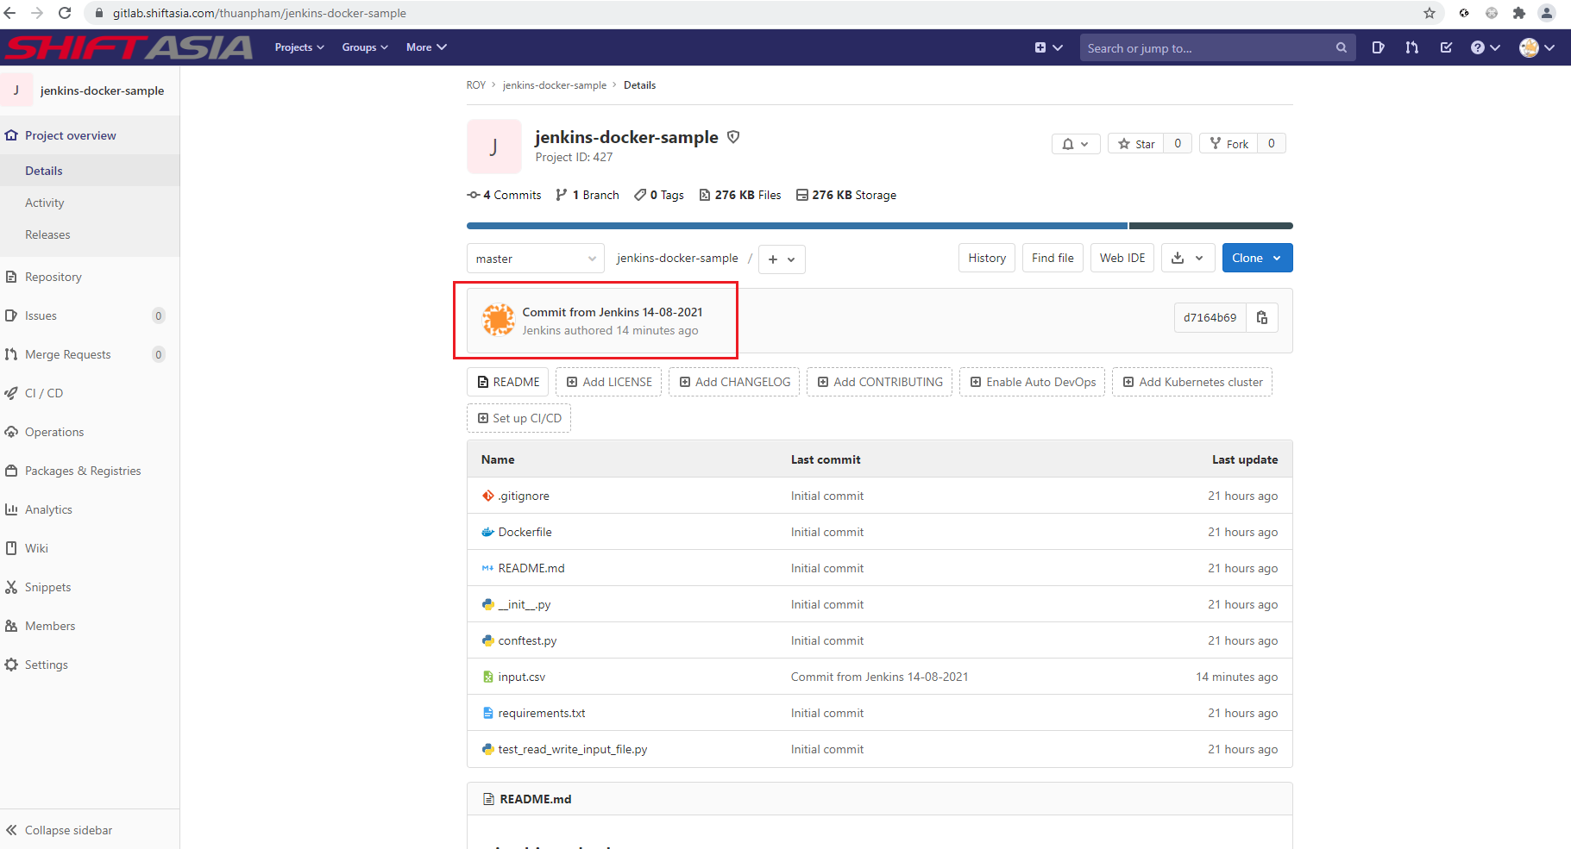1571x849 pixels.
Task: Click the repository languages bar
Action: click(x=879, y=226)
